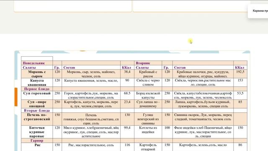This screenshot has width=268, height=151.
Task: Click the Tuesday 'ККал' column header
Action: [240, 68]
